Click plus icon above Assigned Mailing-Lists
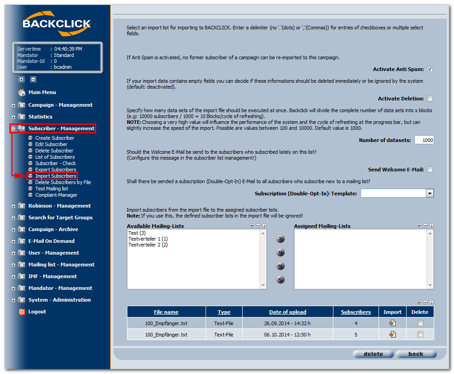The image size is (454, 374). click(419, 226)
